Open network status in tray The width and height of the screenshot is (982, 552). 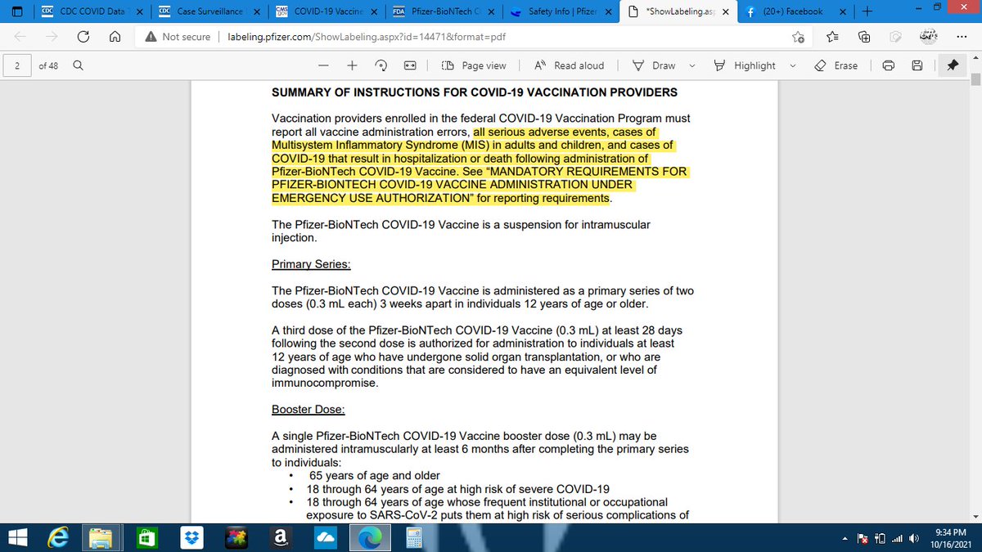(x=899, y=537)
